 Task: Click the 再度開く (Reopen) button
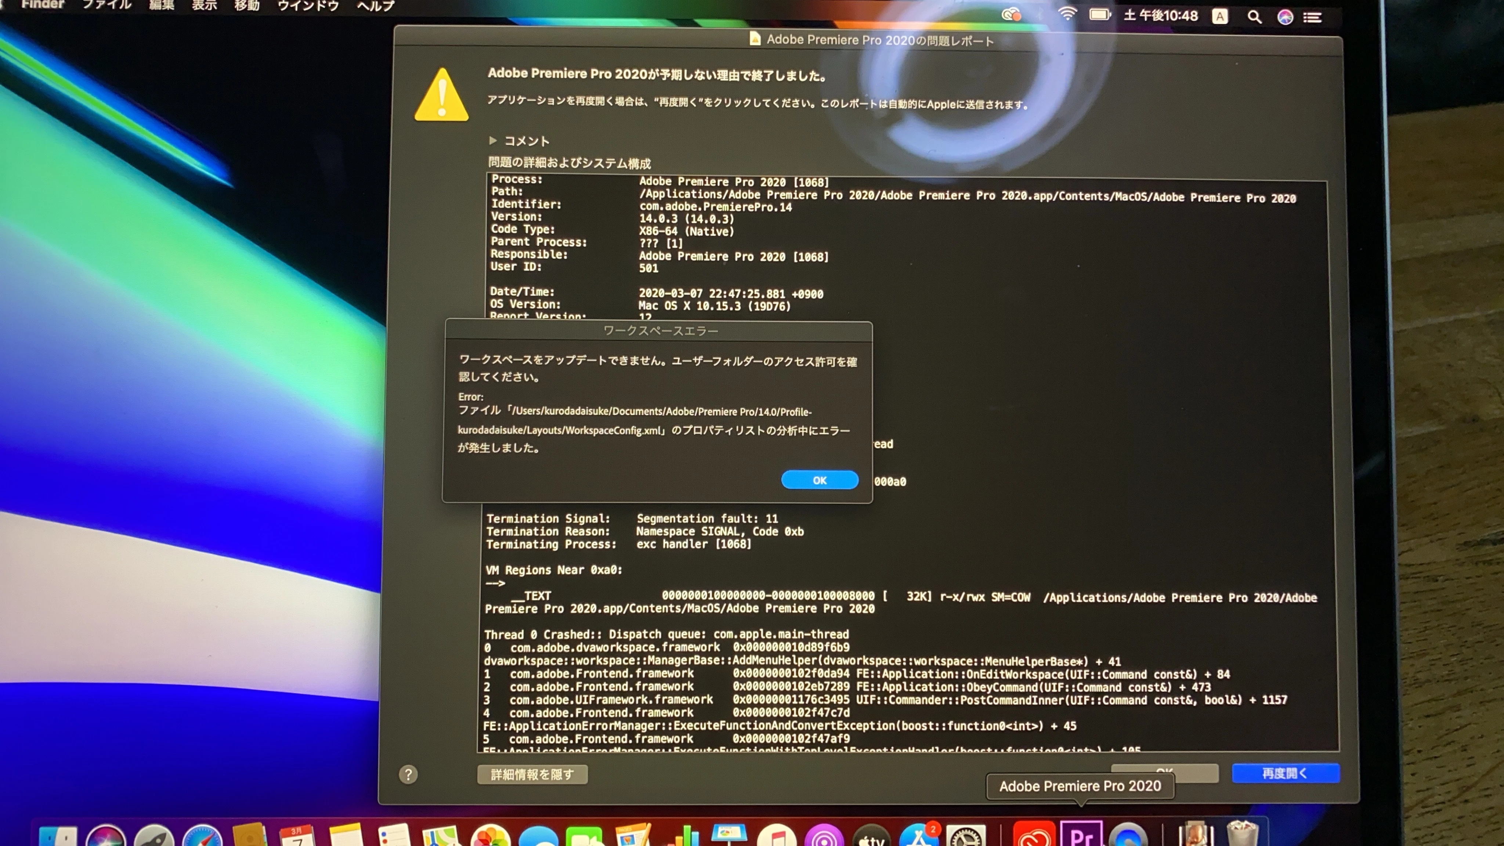pyautogui.click(x=1285, y=773)
